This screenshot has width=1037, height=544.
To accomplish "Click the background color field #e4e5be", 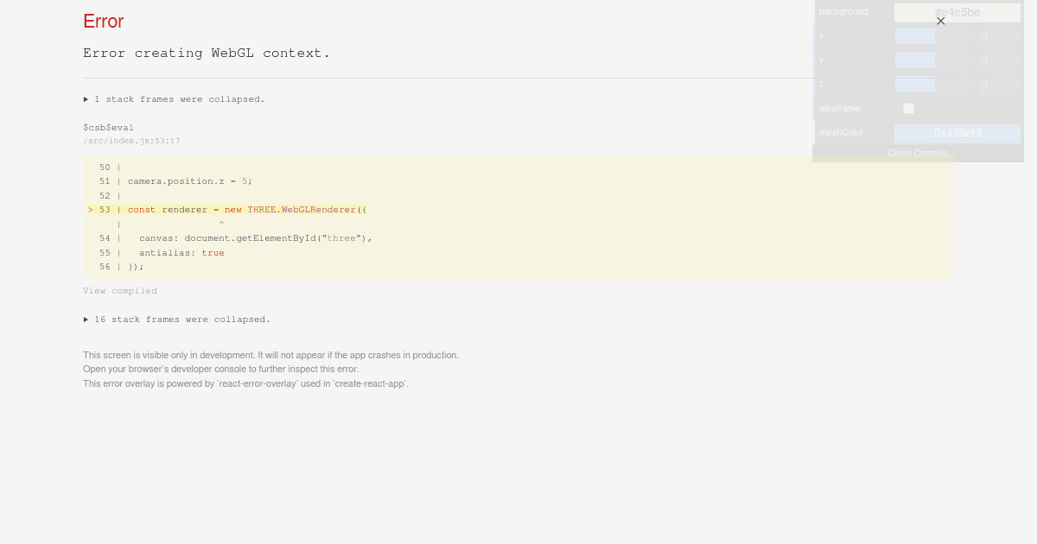I will pyautogui.click(x=957, y=13).
